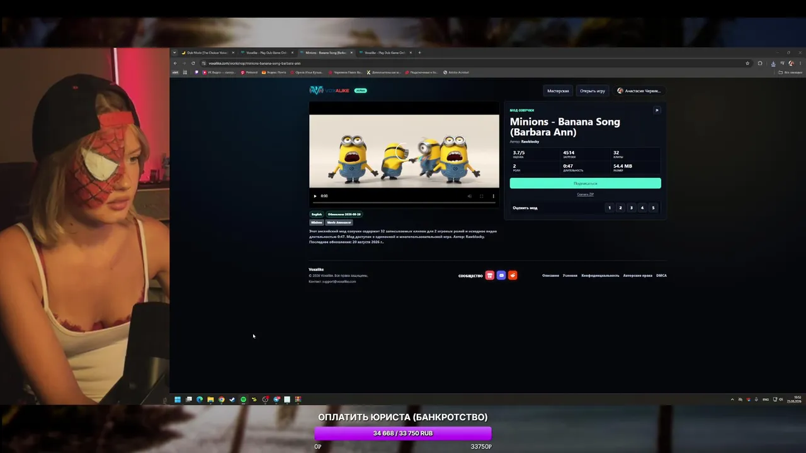Open the Windows Start menu
The width and height of the screenshot is (806, 453).
click(x=178, y=400)
